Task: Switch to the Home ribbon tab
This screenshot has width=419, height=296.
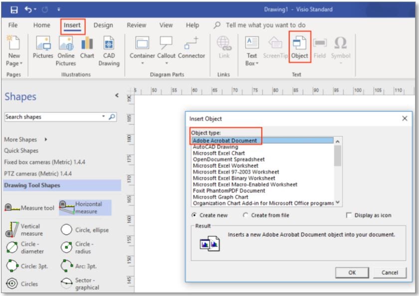Action: click(42, 25)
